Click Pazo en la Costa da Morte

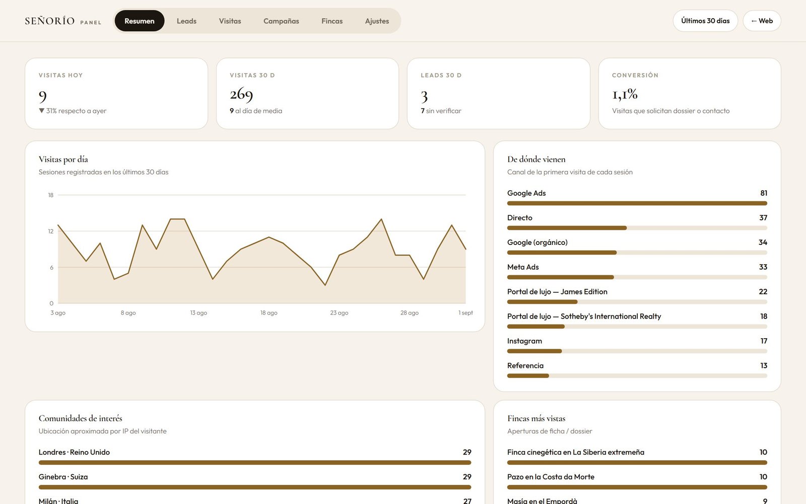point(551,477)
